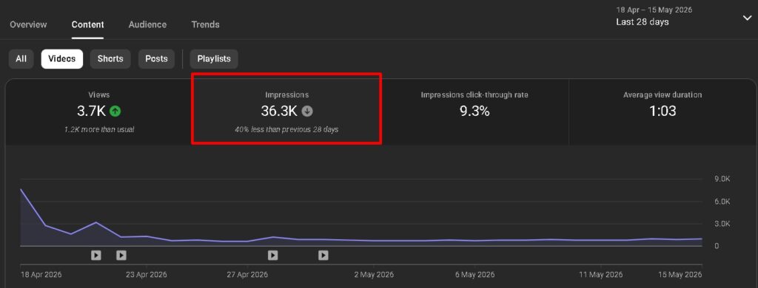The image size is (758, 288).
Task: Click the 6.0K y-axis label
Action: 722,201
